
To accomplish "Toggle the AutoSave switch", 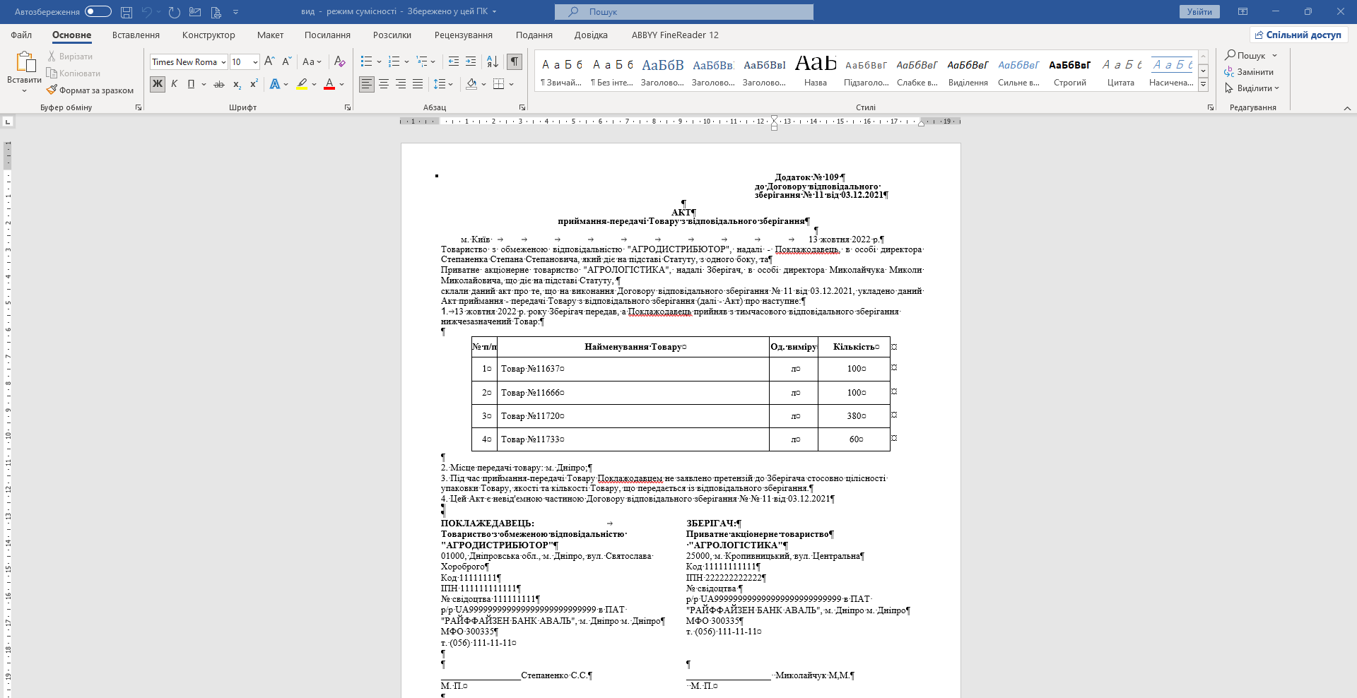I will coord(98,11).
